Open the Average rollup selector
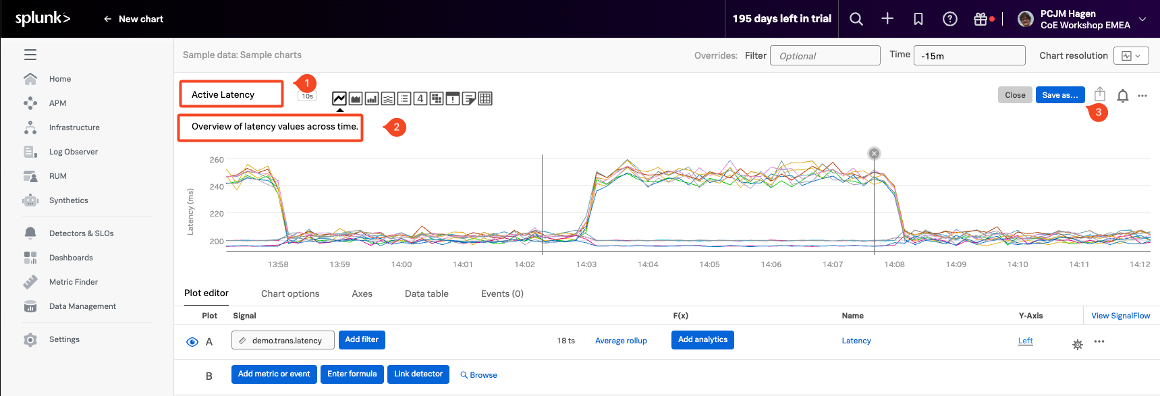Image resolution: width=1160 pixels, height=396 pixels. pyautogui.click(x=621, y=341)
